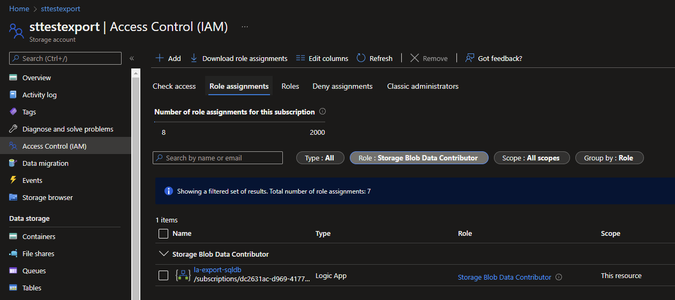Click the 'Number of role assignments for this subscription' text
This screenshot has height=300, width=675.
coord(235,112)
